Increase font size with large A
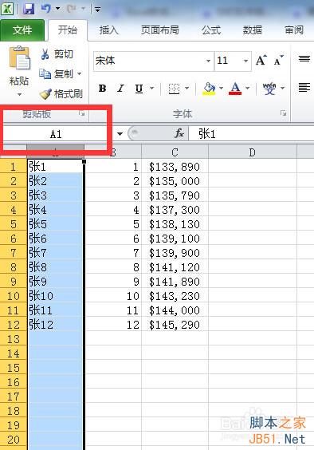Viewport: 314px width, 450px height. pyautogui.click(x=261, y=61)
